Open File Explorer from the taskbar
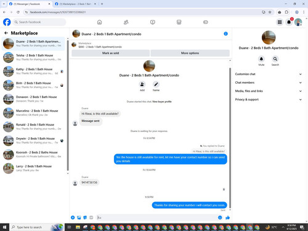The image size is (308, 231). [x=78, y=227]
